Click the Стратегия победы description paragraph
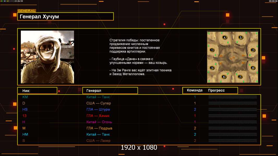The width and height of the screenshot is (278, 156). 135,46
